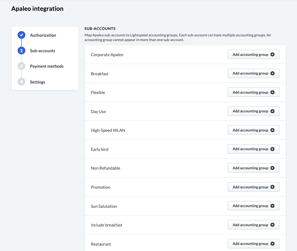Add accounting group to High-Speed WLAN
The image size is (297, 251).
253,130
